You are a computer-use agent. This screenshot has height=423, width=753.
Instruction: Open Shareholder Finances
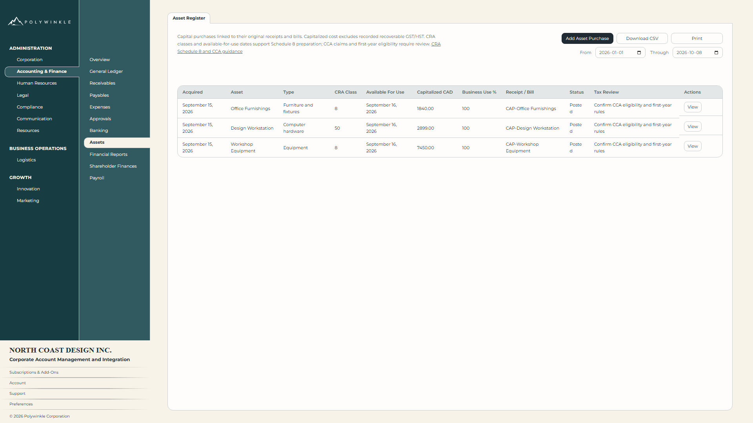pyautogui.click(x=113, y=166)
